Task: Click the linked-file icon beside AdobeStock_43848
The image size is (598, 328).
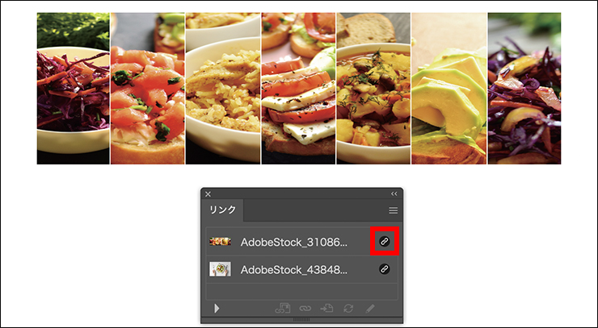Action: pos(385,269)
